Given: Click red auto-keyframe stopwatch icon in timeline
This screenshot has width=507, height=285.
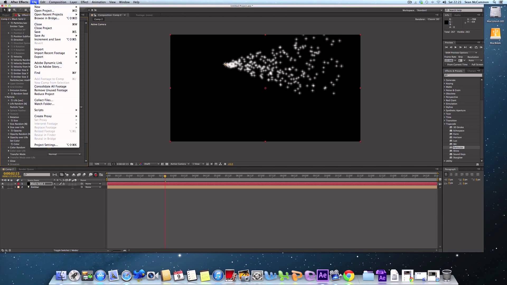Looking at the screenshot, I should click(96, 175).
